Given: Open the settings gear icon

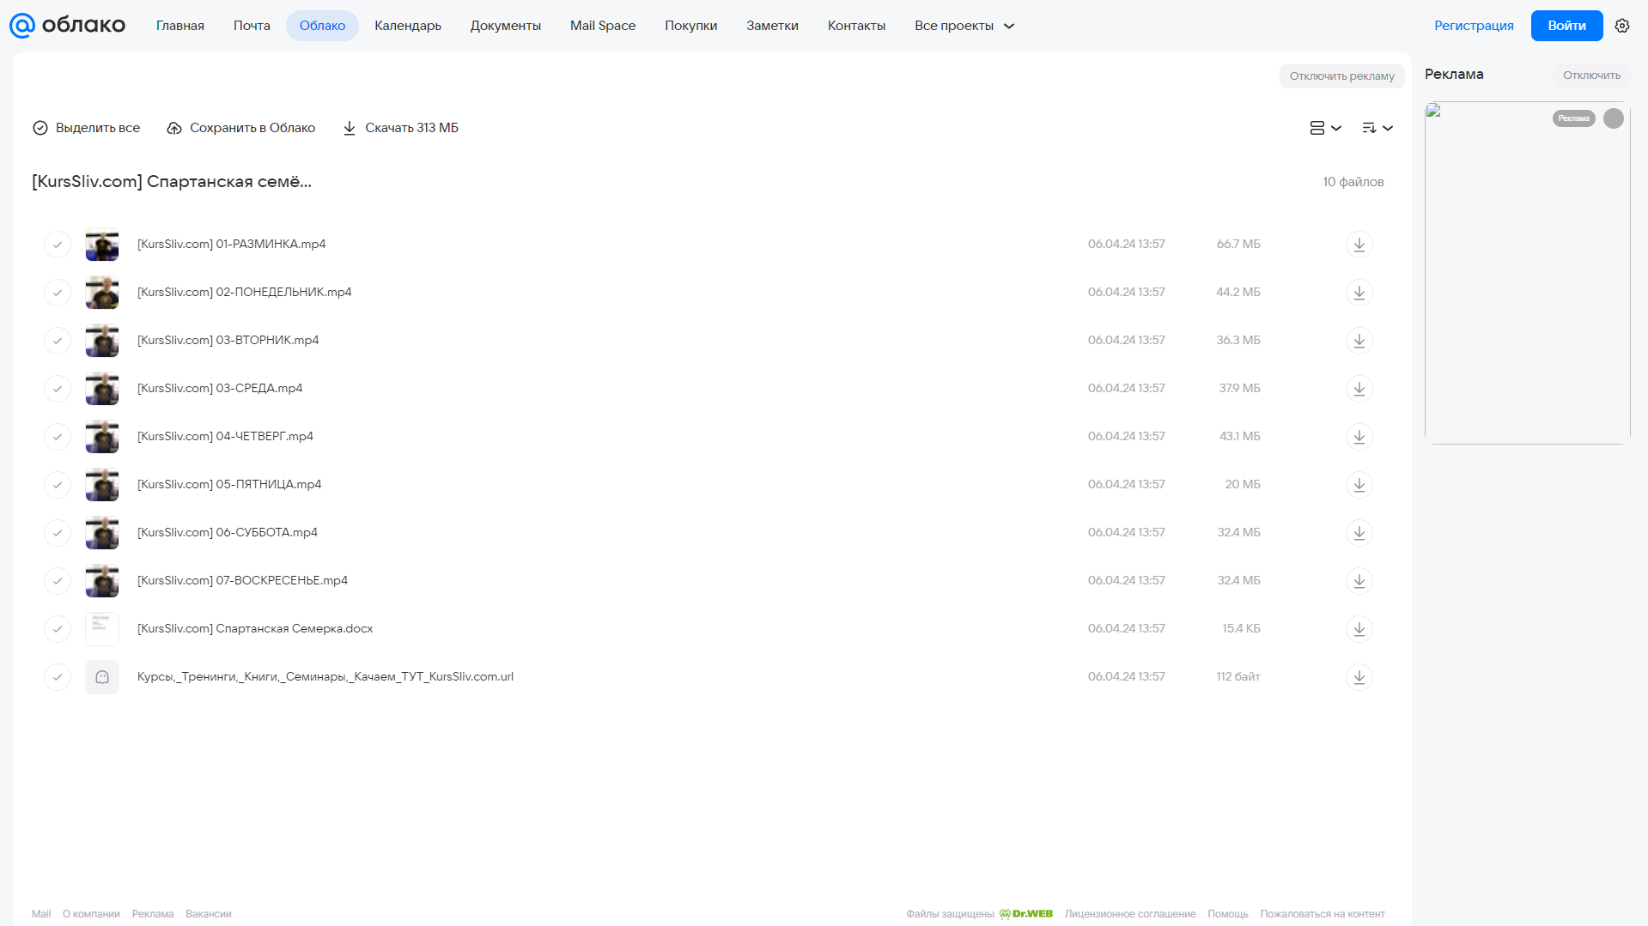Looking at the screenshot, I should click(1622, 26).
